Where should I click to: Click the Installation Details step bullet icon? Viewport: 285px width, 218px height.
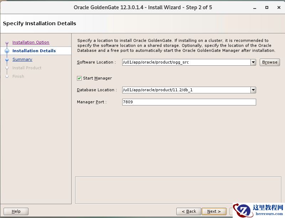tap(7, 51)
